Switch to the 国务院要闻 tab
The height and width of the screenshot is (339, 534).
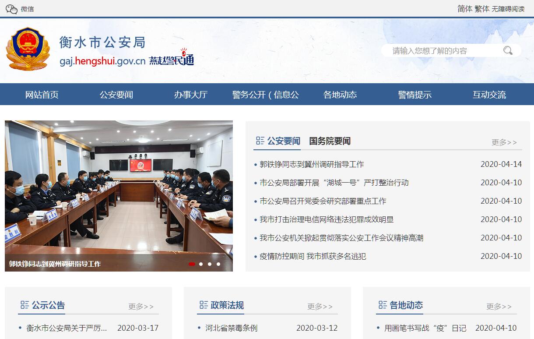pyautogui.click(x=330, y=141)
